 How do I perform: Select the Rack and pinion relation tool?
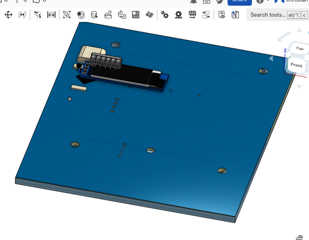(179, 15)
